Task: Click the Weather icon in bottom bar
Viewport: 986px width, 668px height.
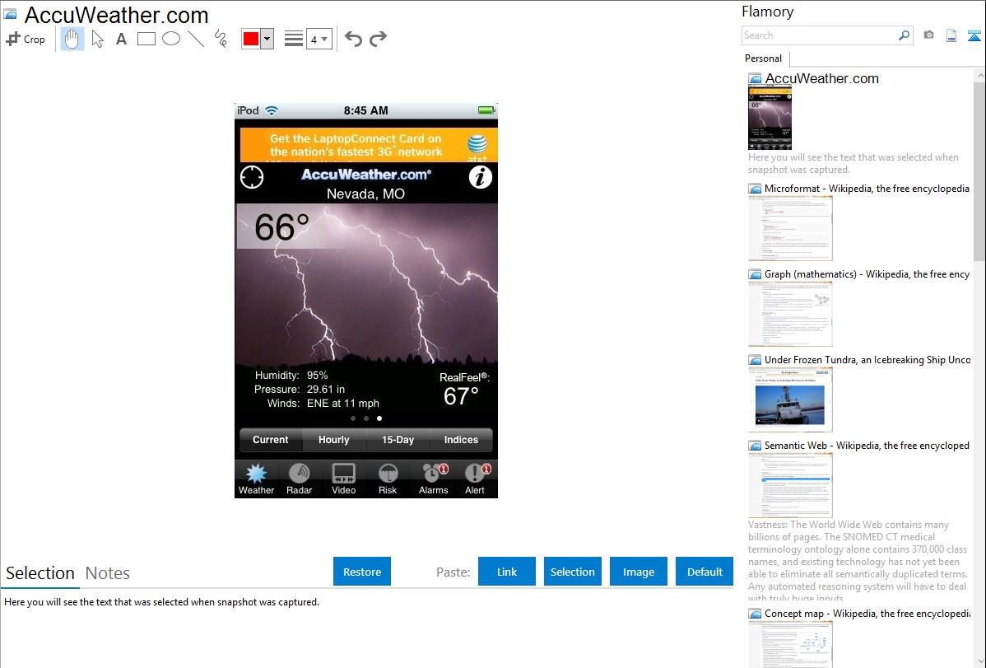Action: tap(257, 479)
